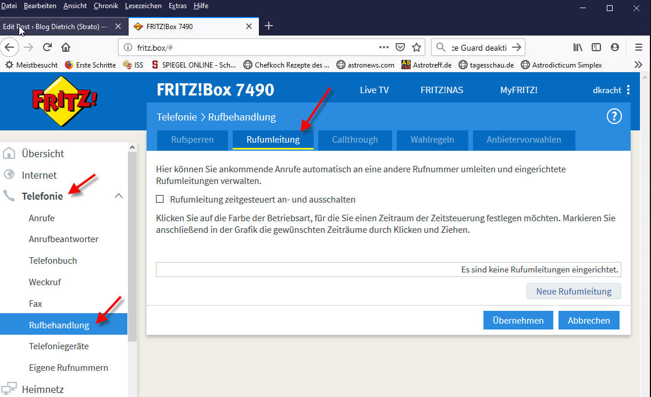651x397 pixels.
Task: Open the help question mark icon
Action: [614, 116]
